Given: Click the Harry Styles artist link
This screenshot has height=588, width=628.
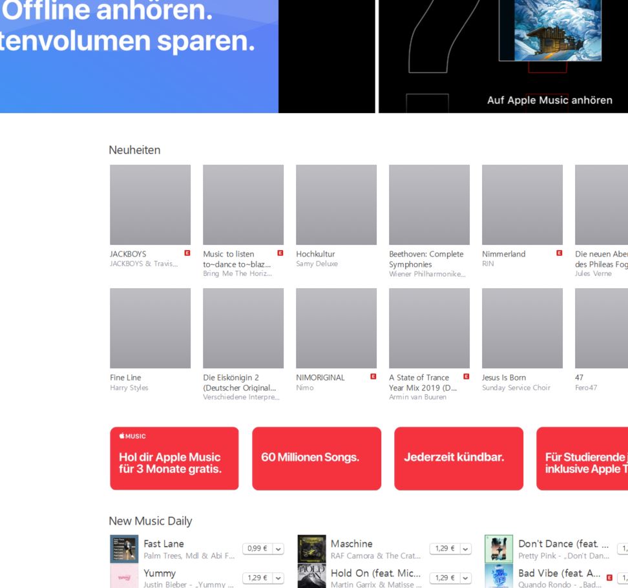Looking at the screenshot, I should click(129, 387).
